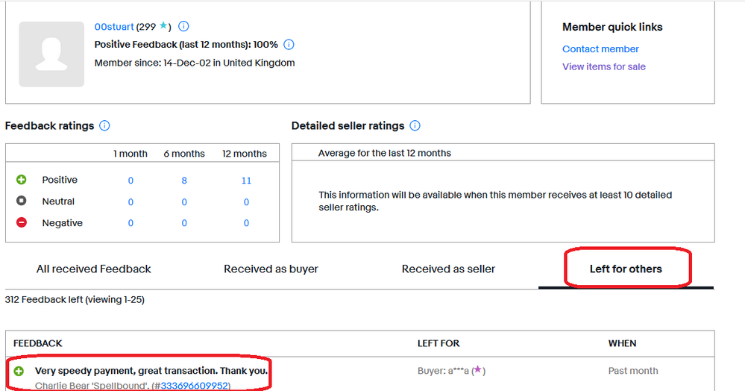Click info icon beside Positive Feedback 100%

coord(289,45)
